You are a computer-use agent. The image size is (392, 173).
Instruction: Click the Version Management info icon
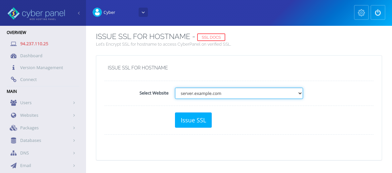pyautogui.click(x=14, y=67)
